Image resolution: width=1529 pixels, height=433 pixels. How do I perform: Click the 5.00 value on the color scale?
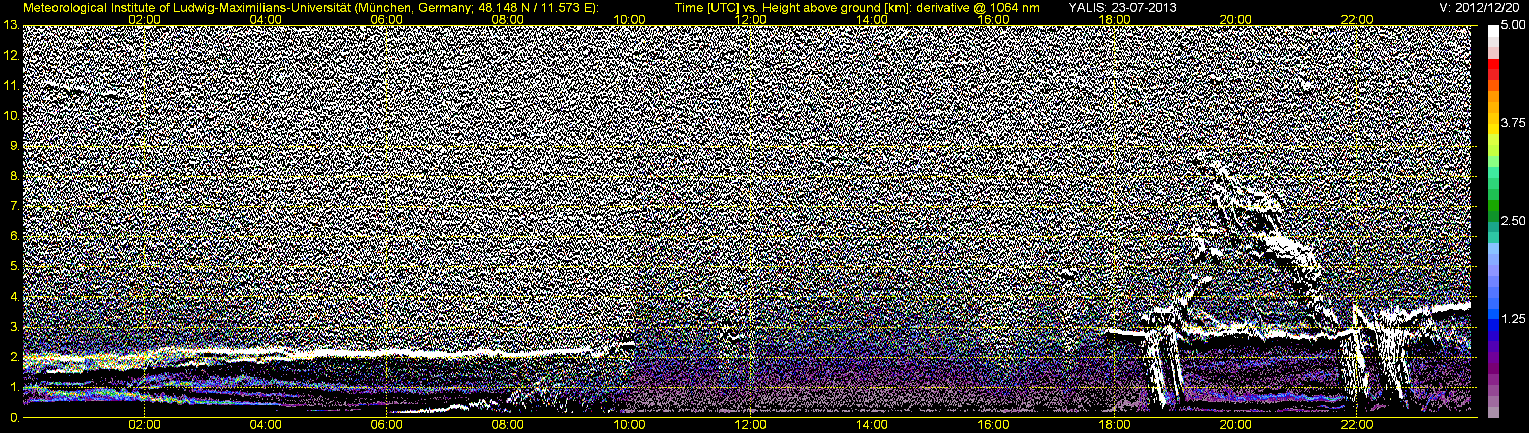(1513, 25)
